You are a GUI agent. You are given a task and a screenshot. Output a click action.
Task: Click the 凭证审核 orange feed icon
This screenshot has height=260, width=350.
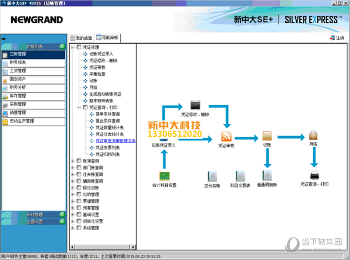226,136
